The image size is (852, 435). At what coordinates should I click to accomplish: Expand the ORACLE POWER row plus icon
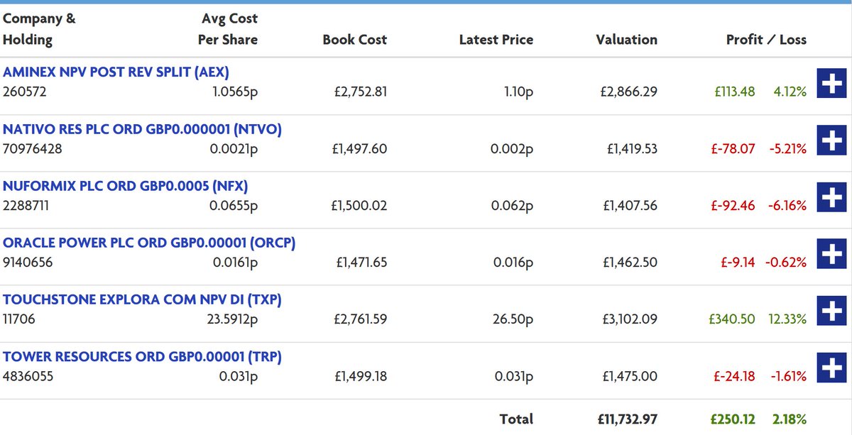pos(831,255)
